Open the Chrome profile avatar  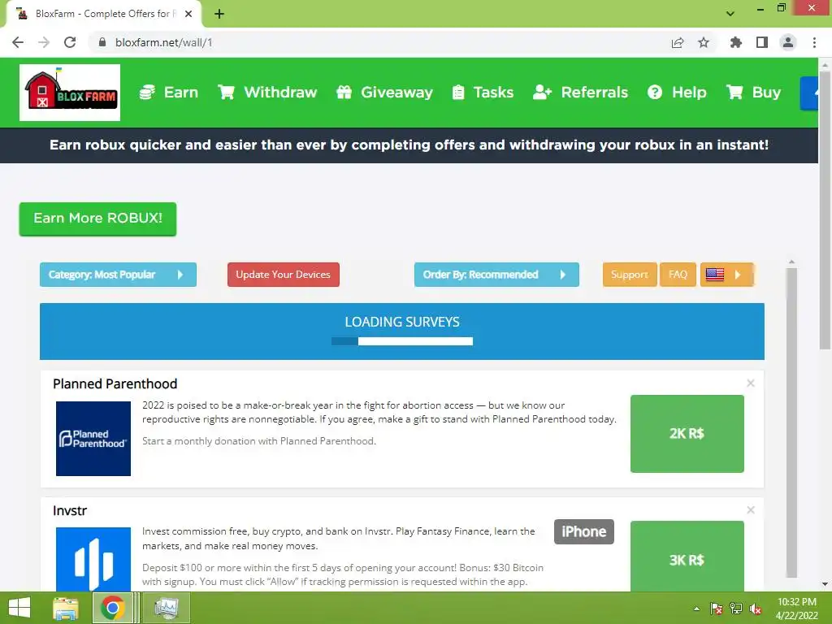point(788,42)
